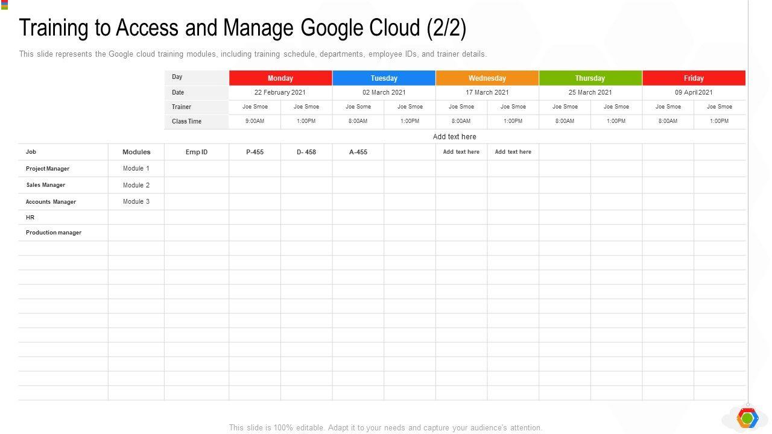Select the red Monday header cell

pyautogui.click(x=280, y=78)
